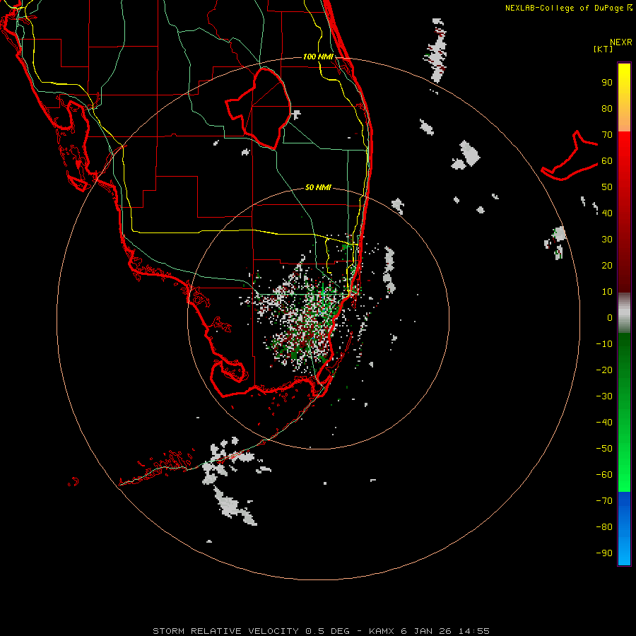Image resolution: width=636 pixels, height=636 pixels.
Task: Click the -30 value on the velocity scale
Action: pyautogui.click(x=604, y=396)
